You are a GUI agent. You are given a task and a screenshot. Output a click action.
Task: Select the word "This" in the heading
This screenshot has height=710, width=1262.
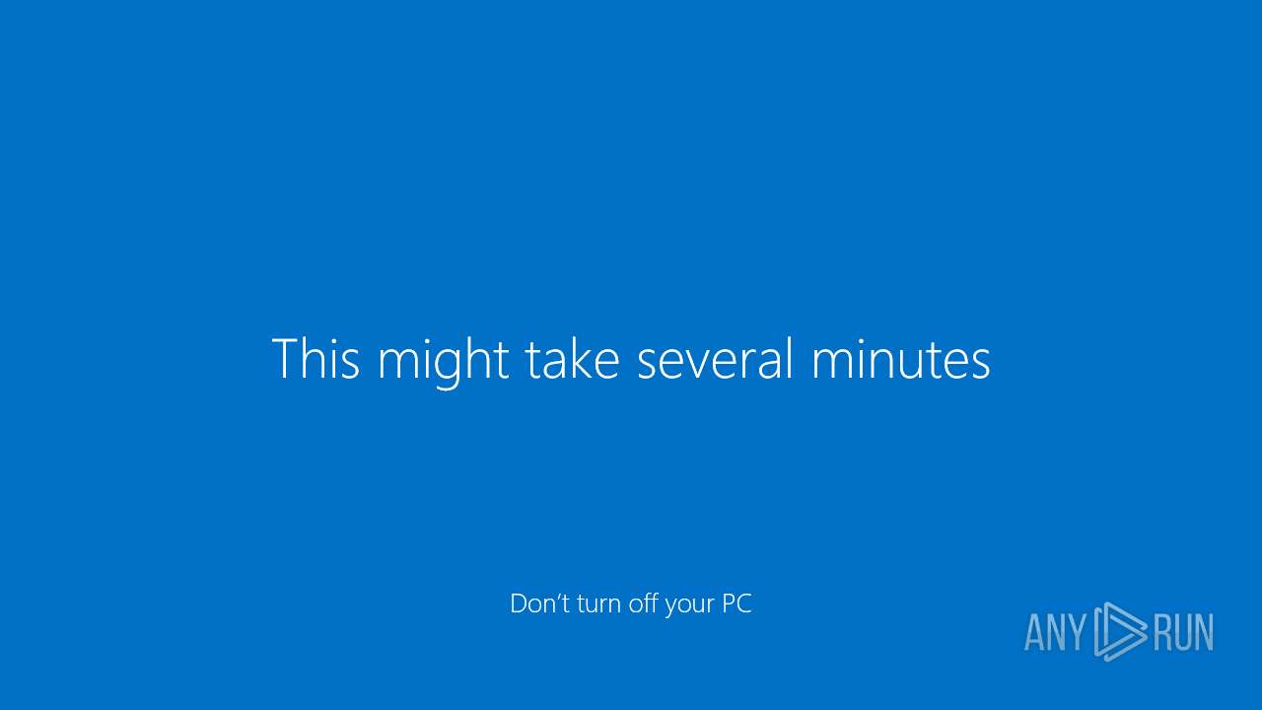click(315, 358)
